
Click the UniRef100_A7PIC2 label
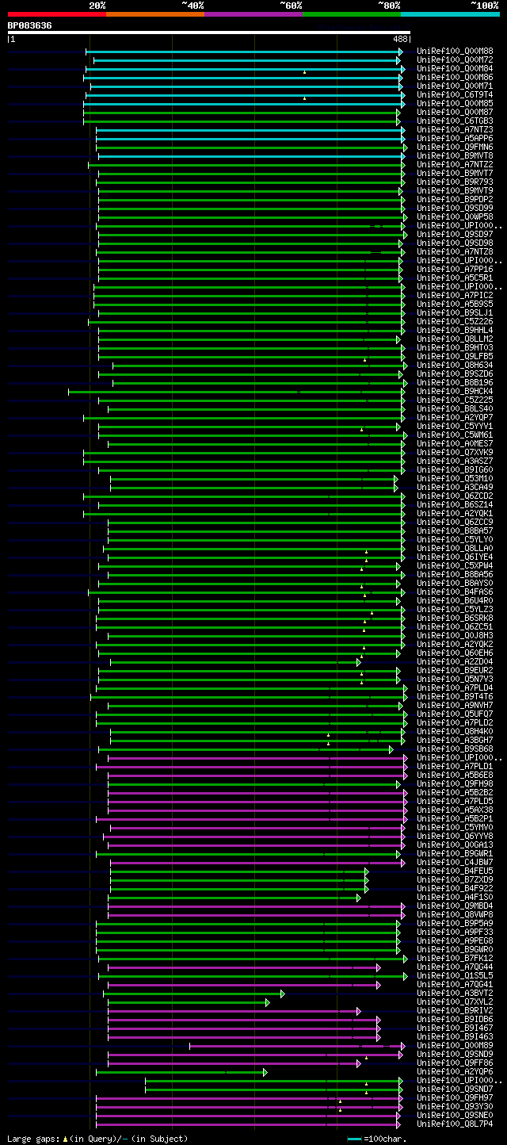click(x=455, y=295)
